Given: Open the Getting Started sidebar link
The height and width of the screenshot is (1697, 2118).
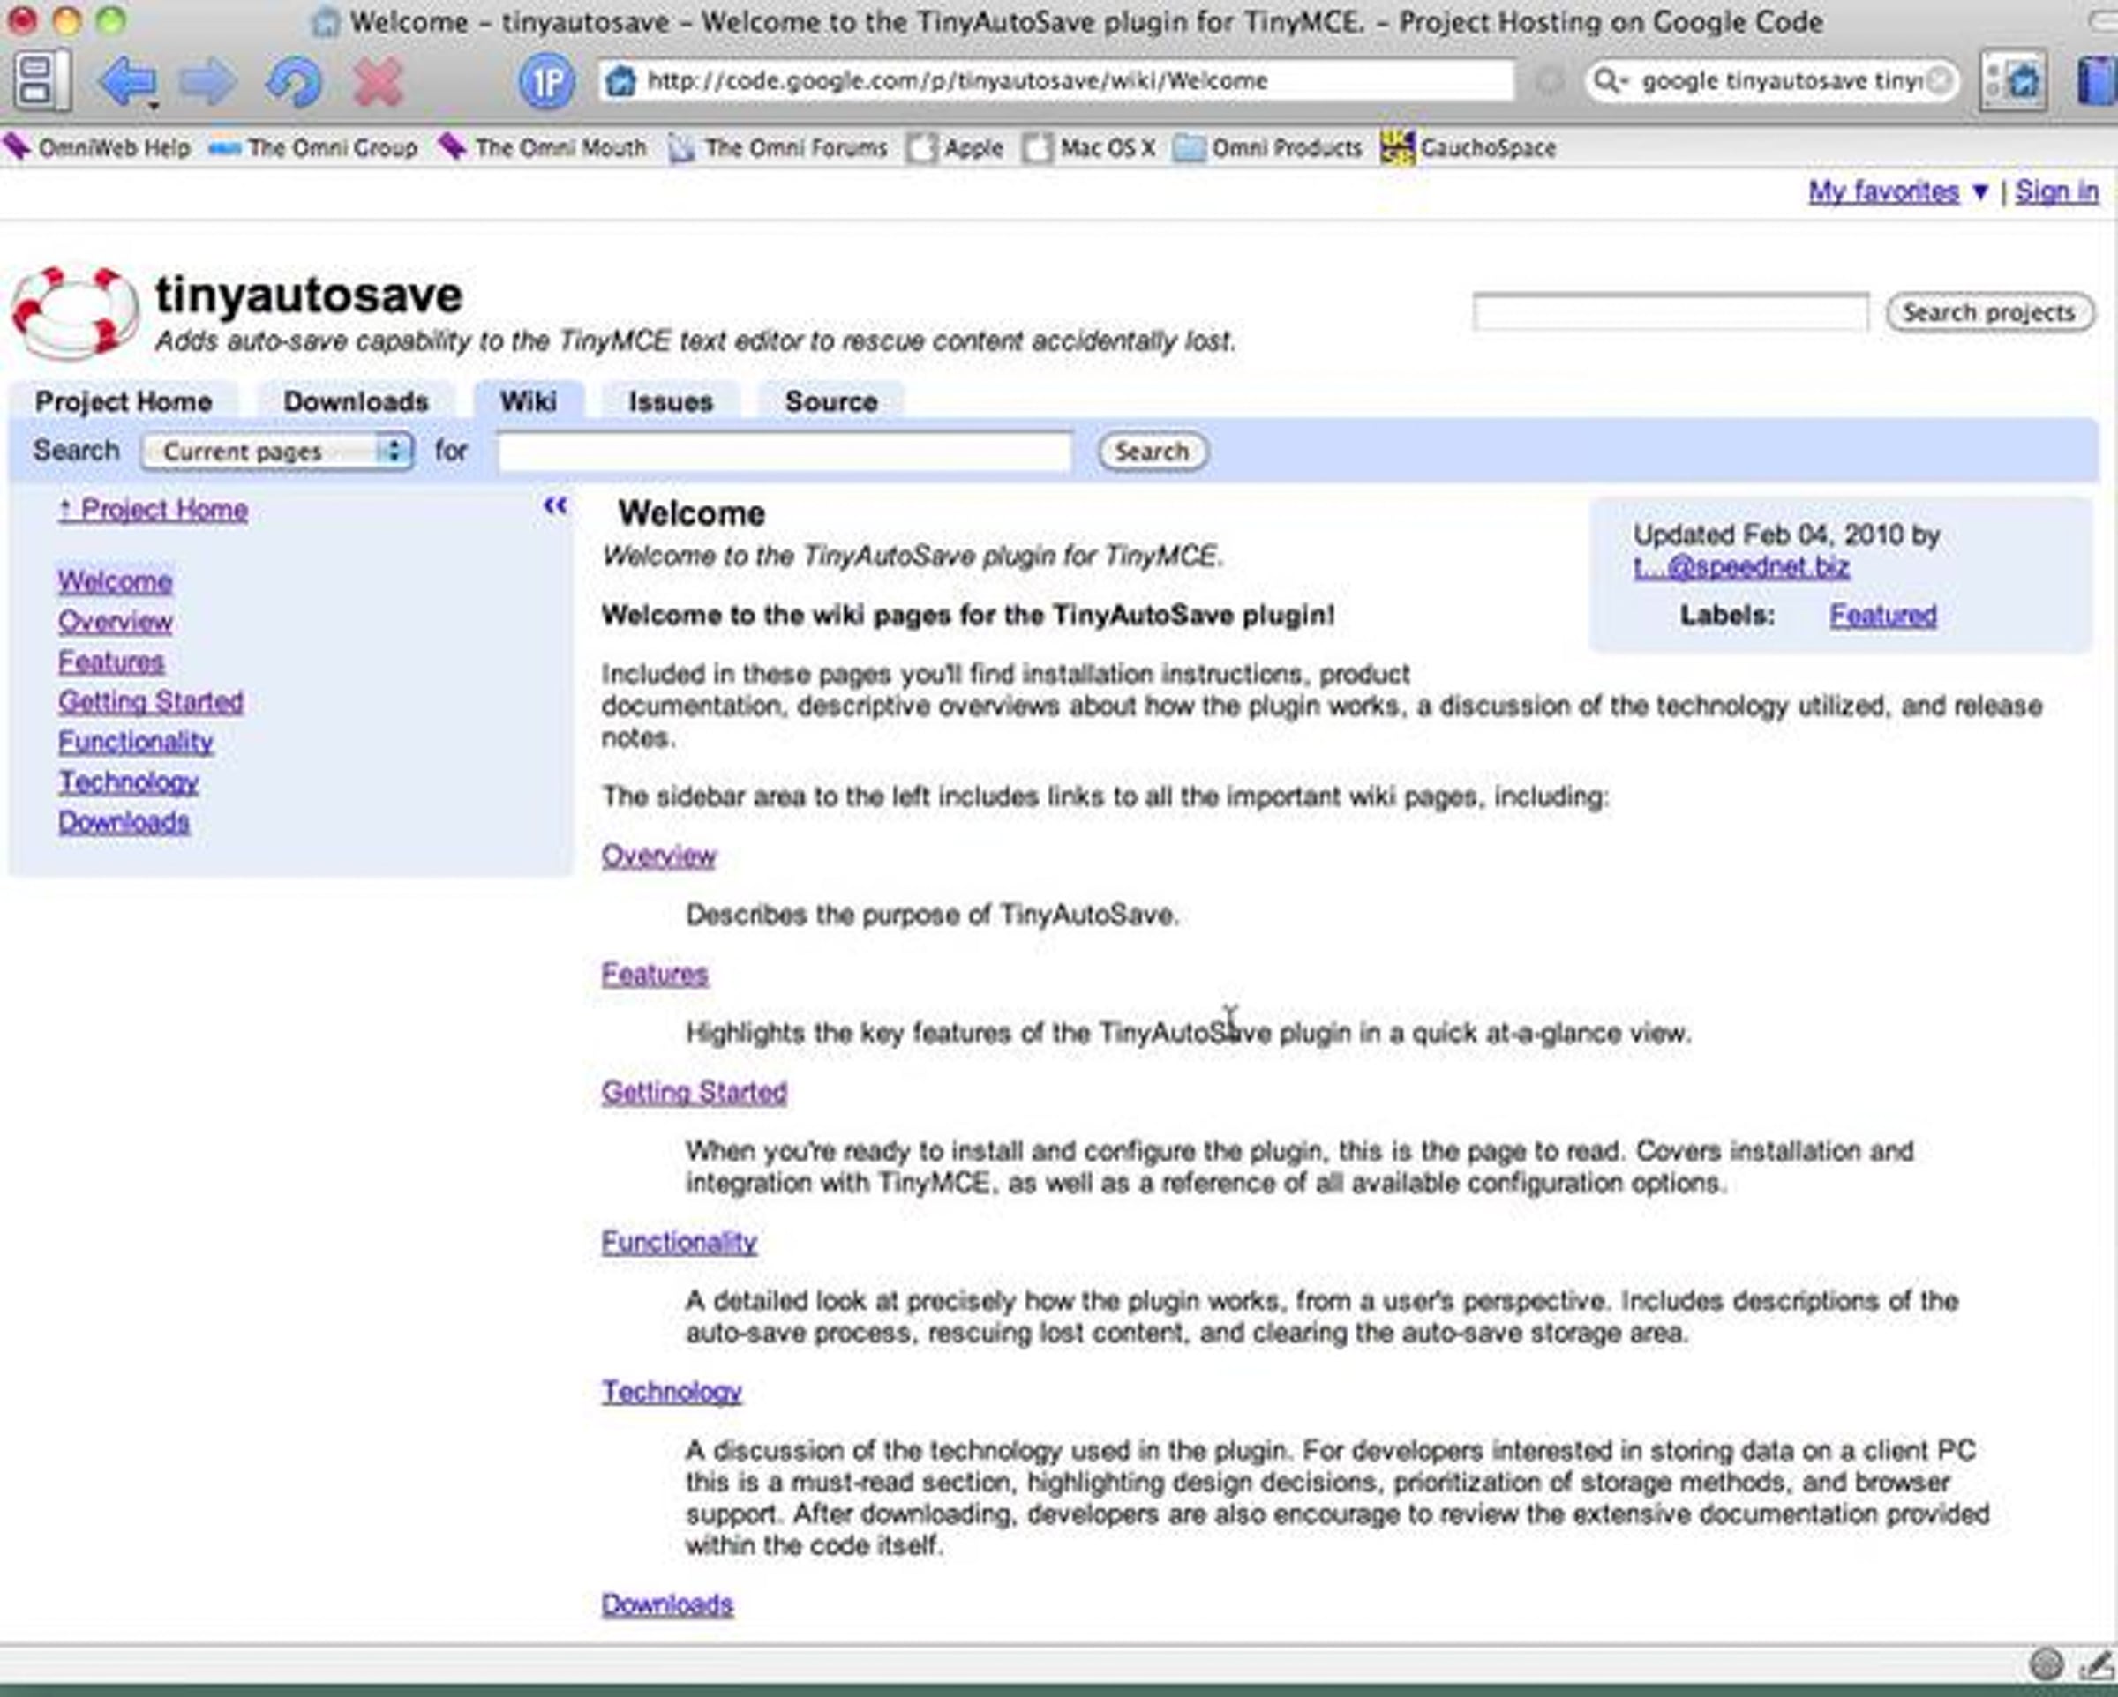Looking at the screenshot, I should click(150, 701).
